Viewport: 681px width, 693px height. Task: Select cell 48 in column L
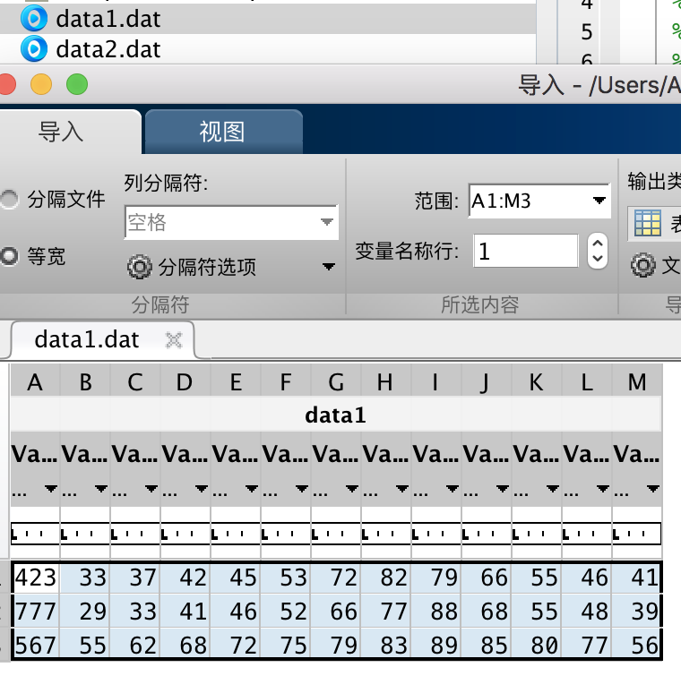tap(587, 612)
